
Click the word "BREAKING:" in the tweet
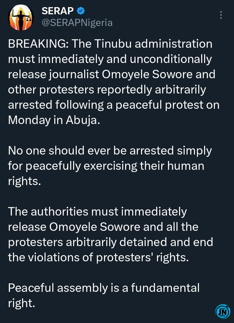37,44
